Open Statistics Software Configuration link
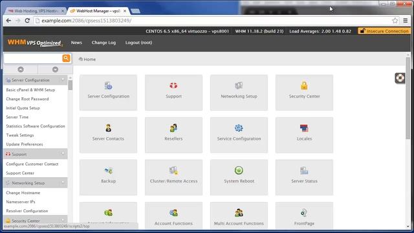Image resolution: width=414 pixels, height=233 pixels. [x=36, y=126]
